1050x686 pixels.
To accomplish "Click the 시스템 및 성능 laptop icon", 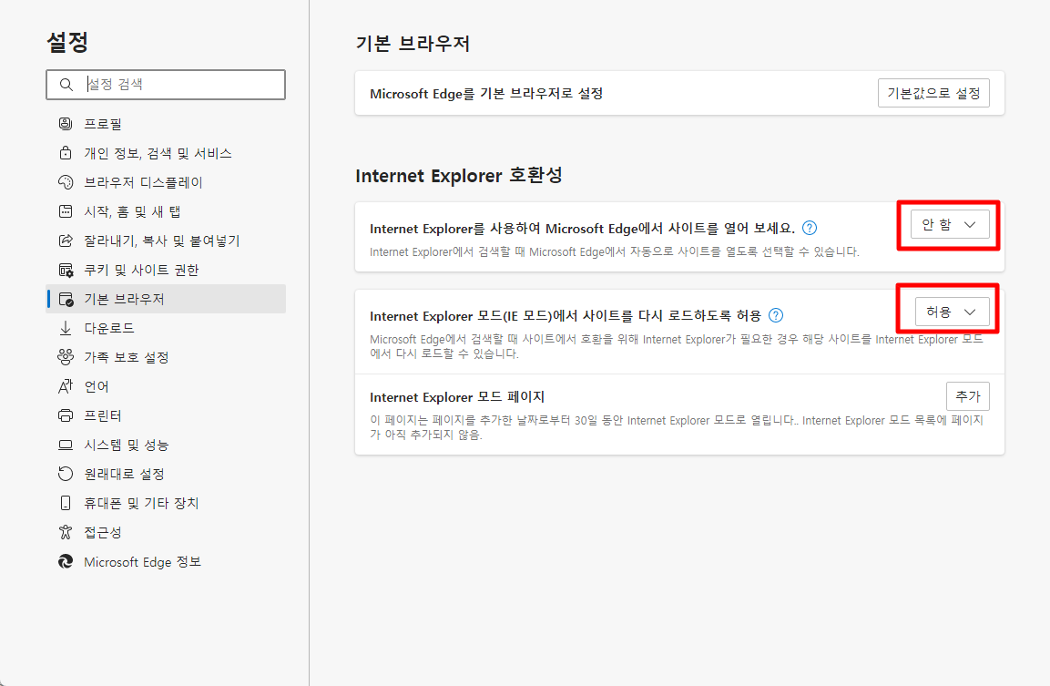I will [x=66, y=445].
